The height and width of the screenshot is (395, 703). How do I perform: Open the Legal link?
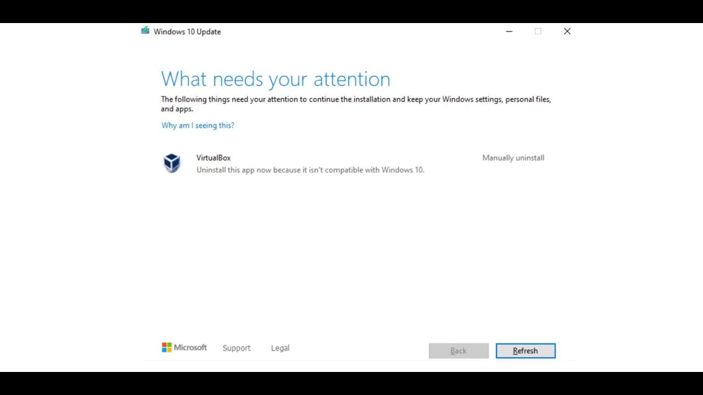click(280, 348)
